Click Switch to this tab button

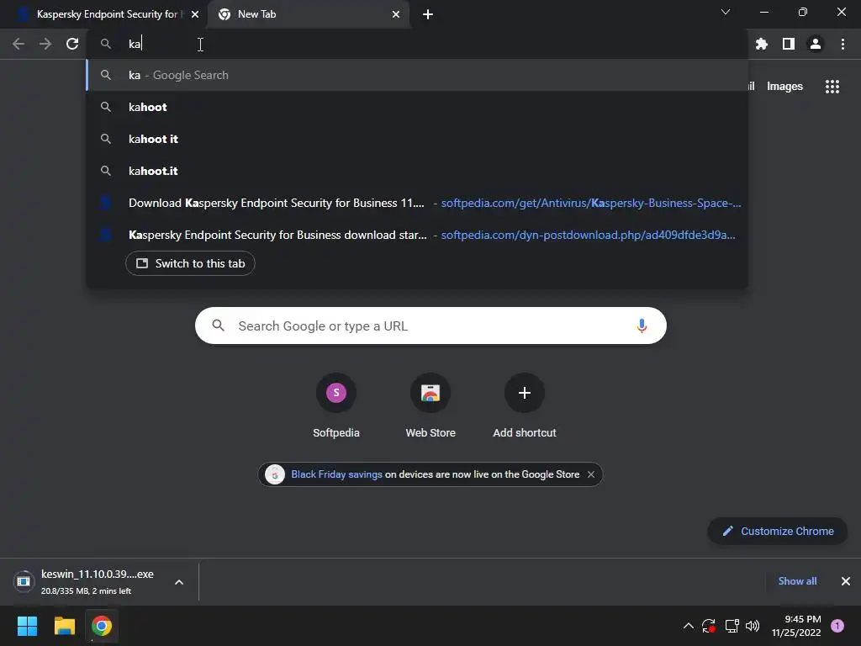coord(190,263)
